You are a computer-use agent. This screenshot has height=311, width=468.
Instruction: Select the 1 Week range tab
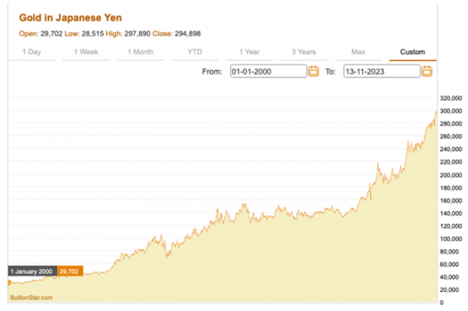point(85,52)
